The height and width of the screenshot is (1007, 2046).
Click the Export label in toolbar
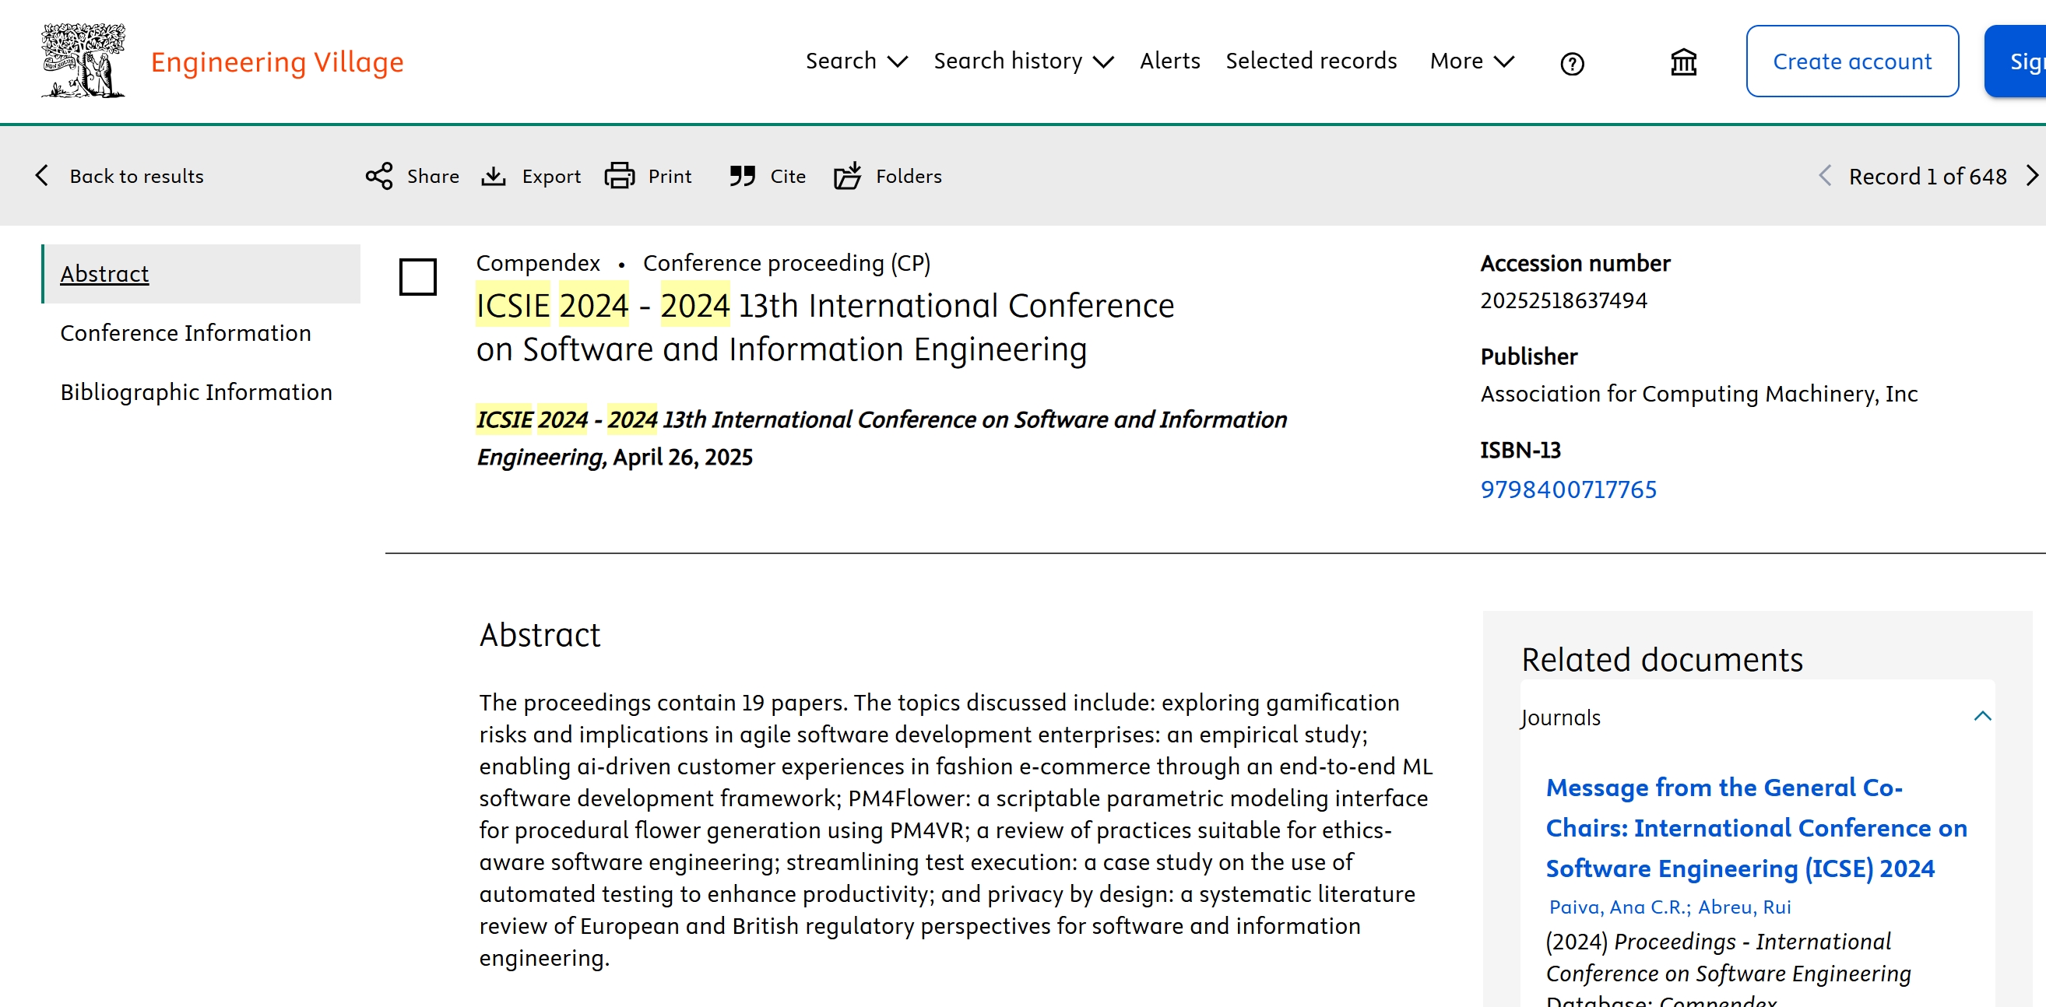click(551, 177)
